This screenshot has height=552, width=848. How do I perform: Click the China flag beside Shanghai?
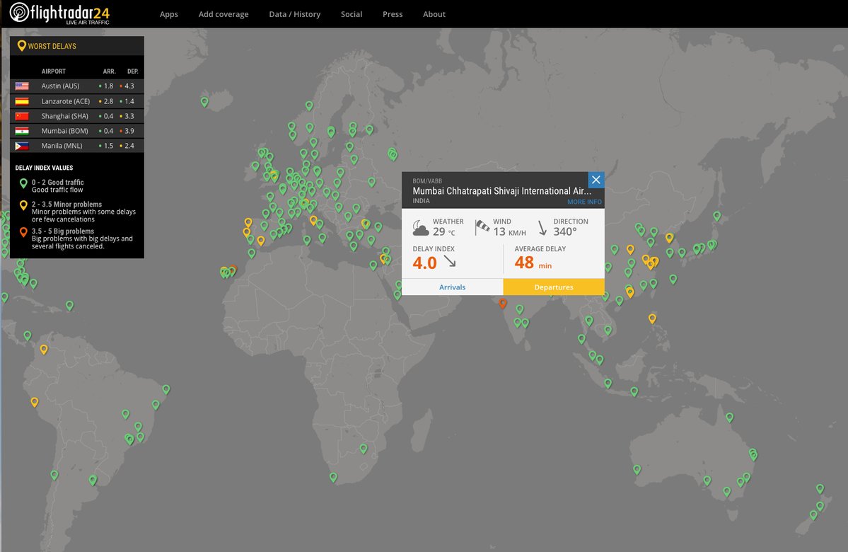tap(22, 116)
